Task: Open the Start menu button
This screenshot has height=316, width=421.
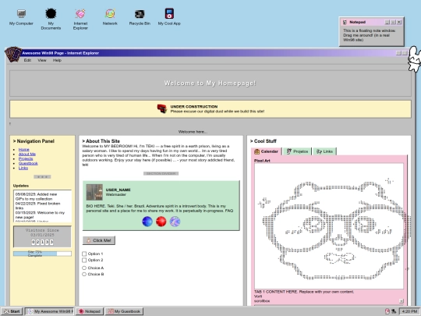Action: point(12,311)
